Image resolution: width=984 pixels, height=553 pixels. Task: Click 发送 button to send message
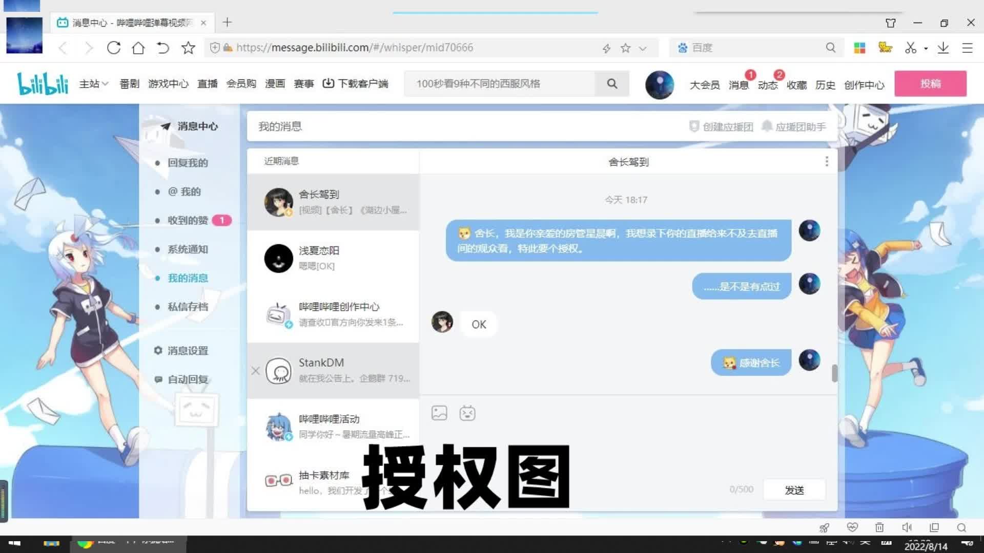795,489
